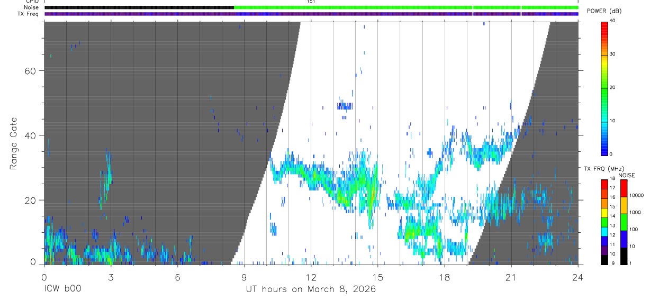Pick the cyan segment of the TX FRQ colorbar

[604, 232]
